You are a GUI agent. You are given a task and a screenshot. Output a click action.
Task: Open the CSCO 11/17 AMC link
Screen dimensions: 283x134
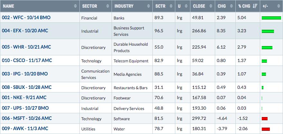point(27,60)
